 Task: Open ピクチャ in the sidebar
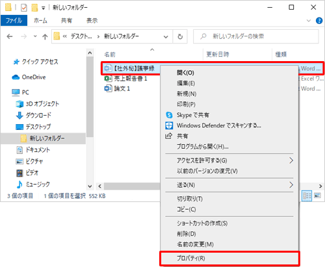pyautogui.click(x=29, y=161)
